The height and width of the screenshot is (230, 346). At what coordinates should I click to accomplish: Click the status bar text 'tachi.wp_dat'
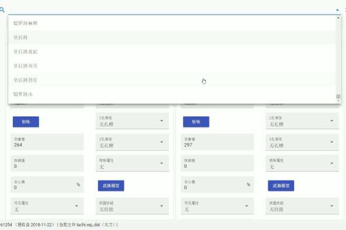(88, 225)
